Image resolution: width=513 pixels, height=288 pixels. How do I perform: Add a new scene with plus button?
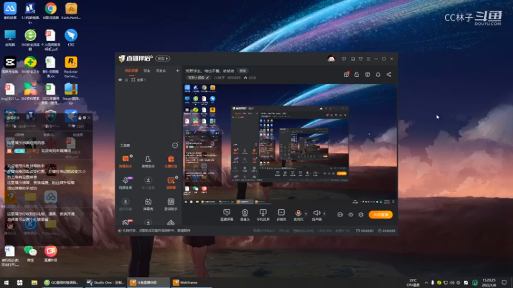pos(178,70)
